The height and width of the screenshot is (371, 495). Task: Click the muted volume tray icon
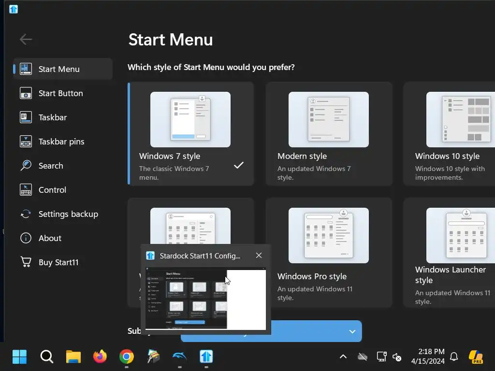click(397, 357)
